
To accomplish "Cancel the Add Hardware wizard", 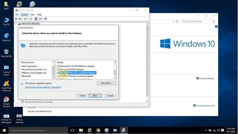I will [110, 96].
